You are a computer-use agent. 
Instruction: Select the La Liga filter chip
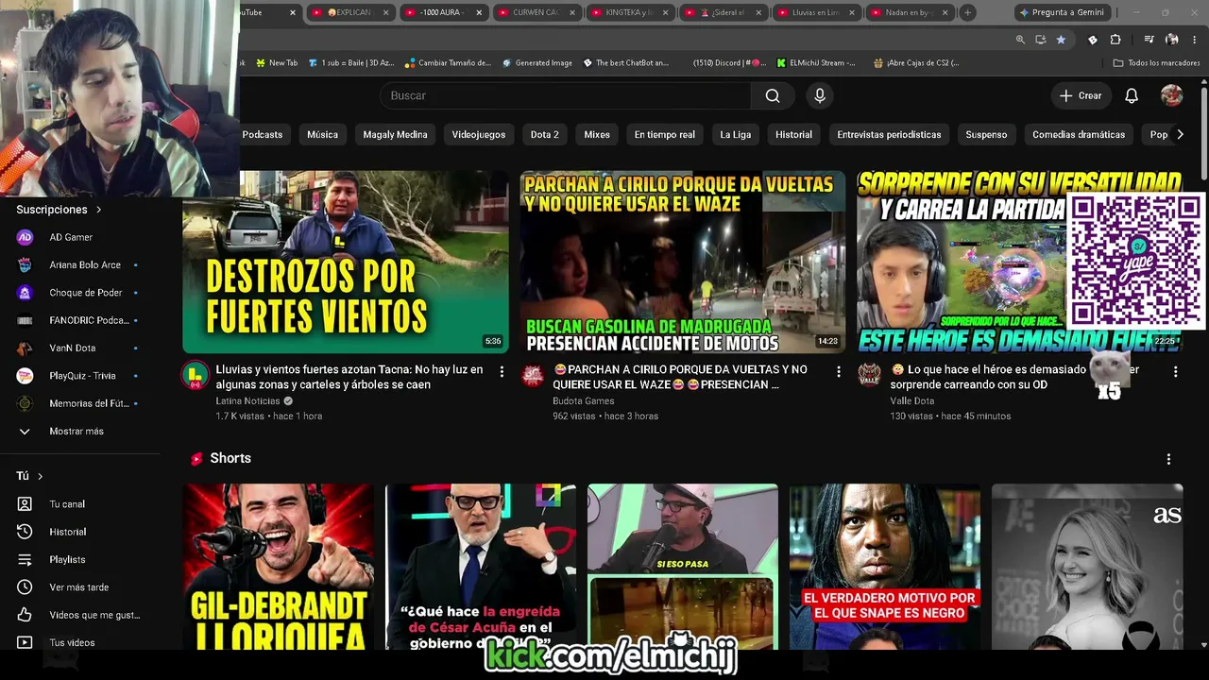(736, 134)
